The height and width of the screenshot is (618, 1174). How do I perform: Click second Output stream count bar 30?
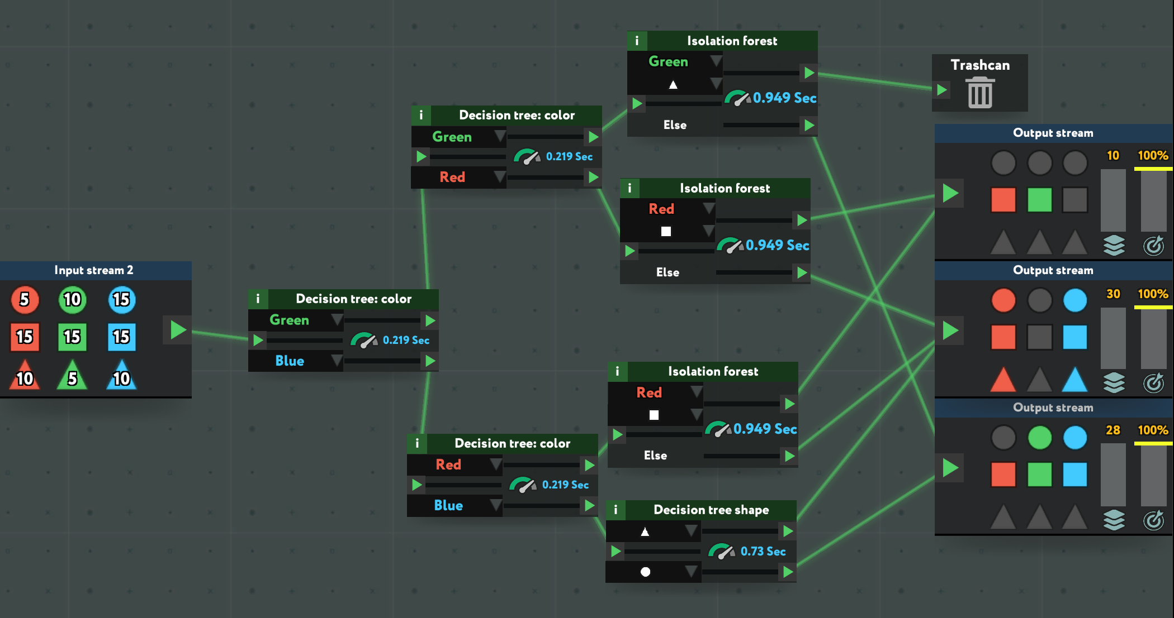[x=1113, y=338]
